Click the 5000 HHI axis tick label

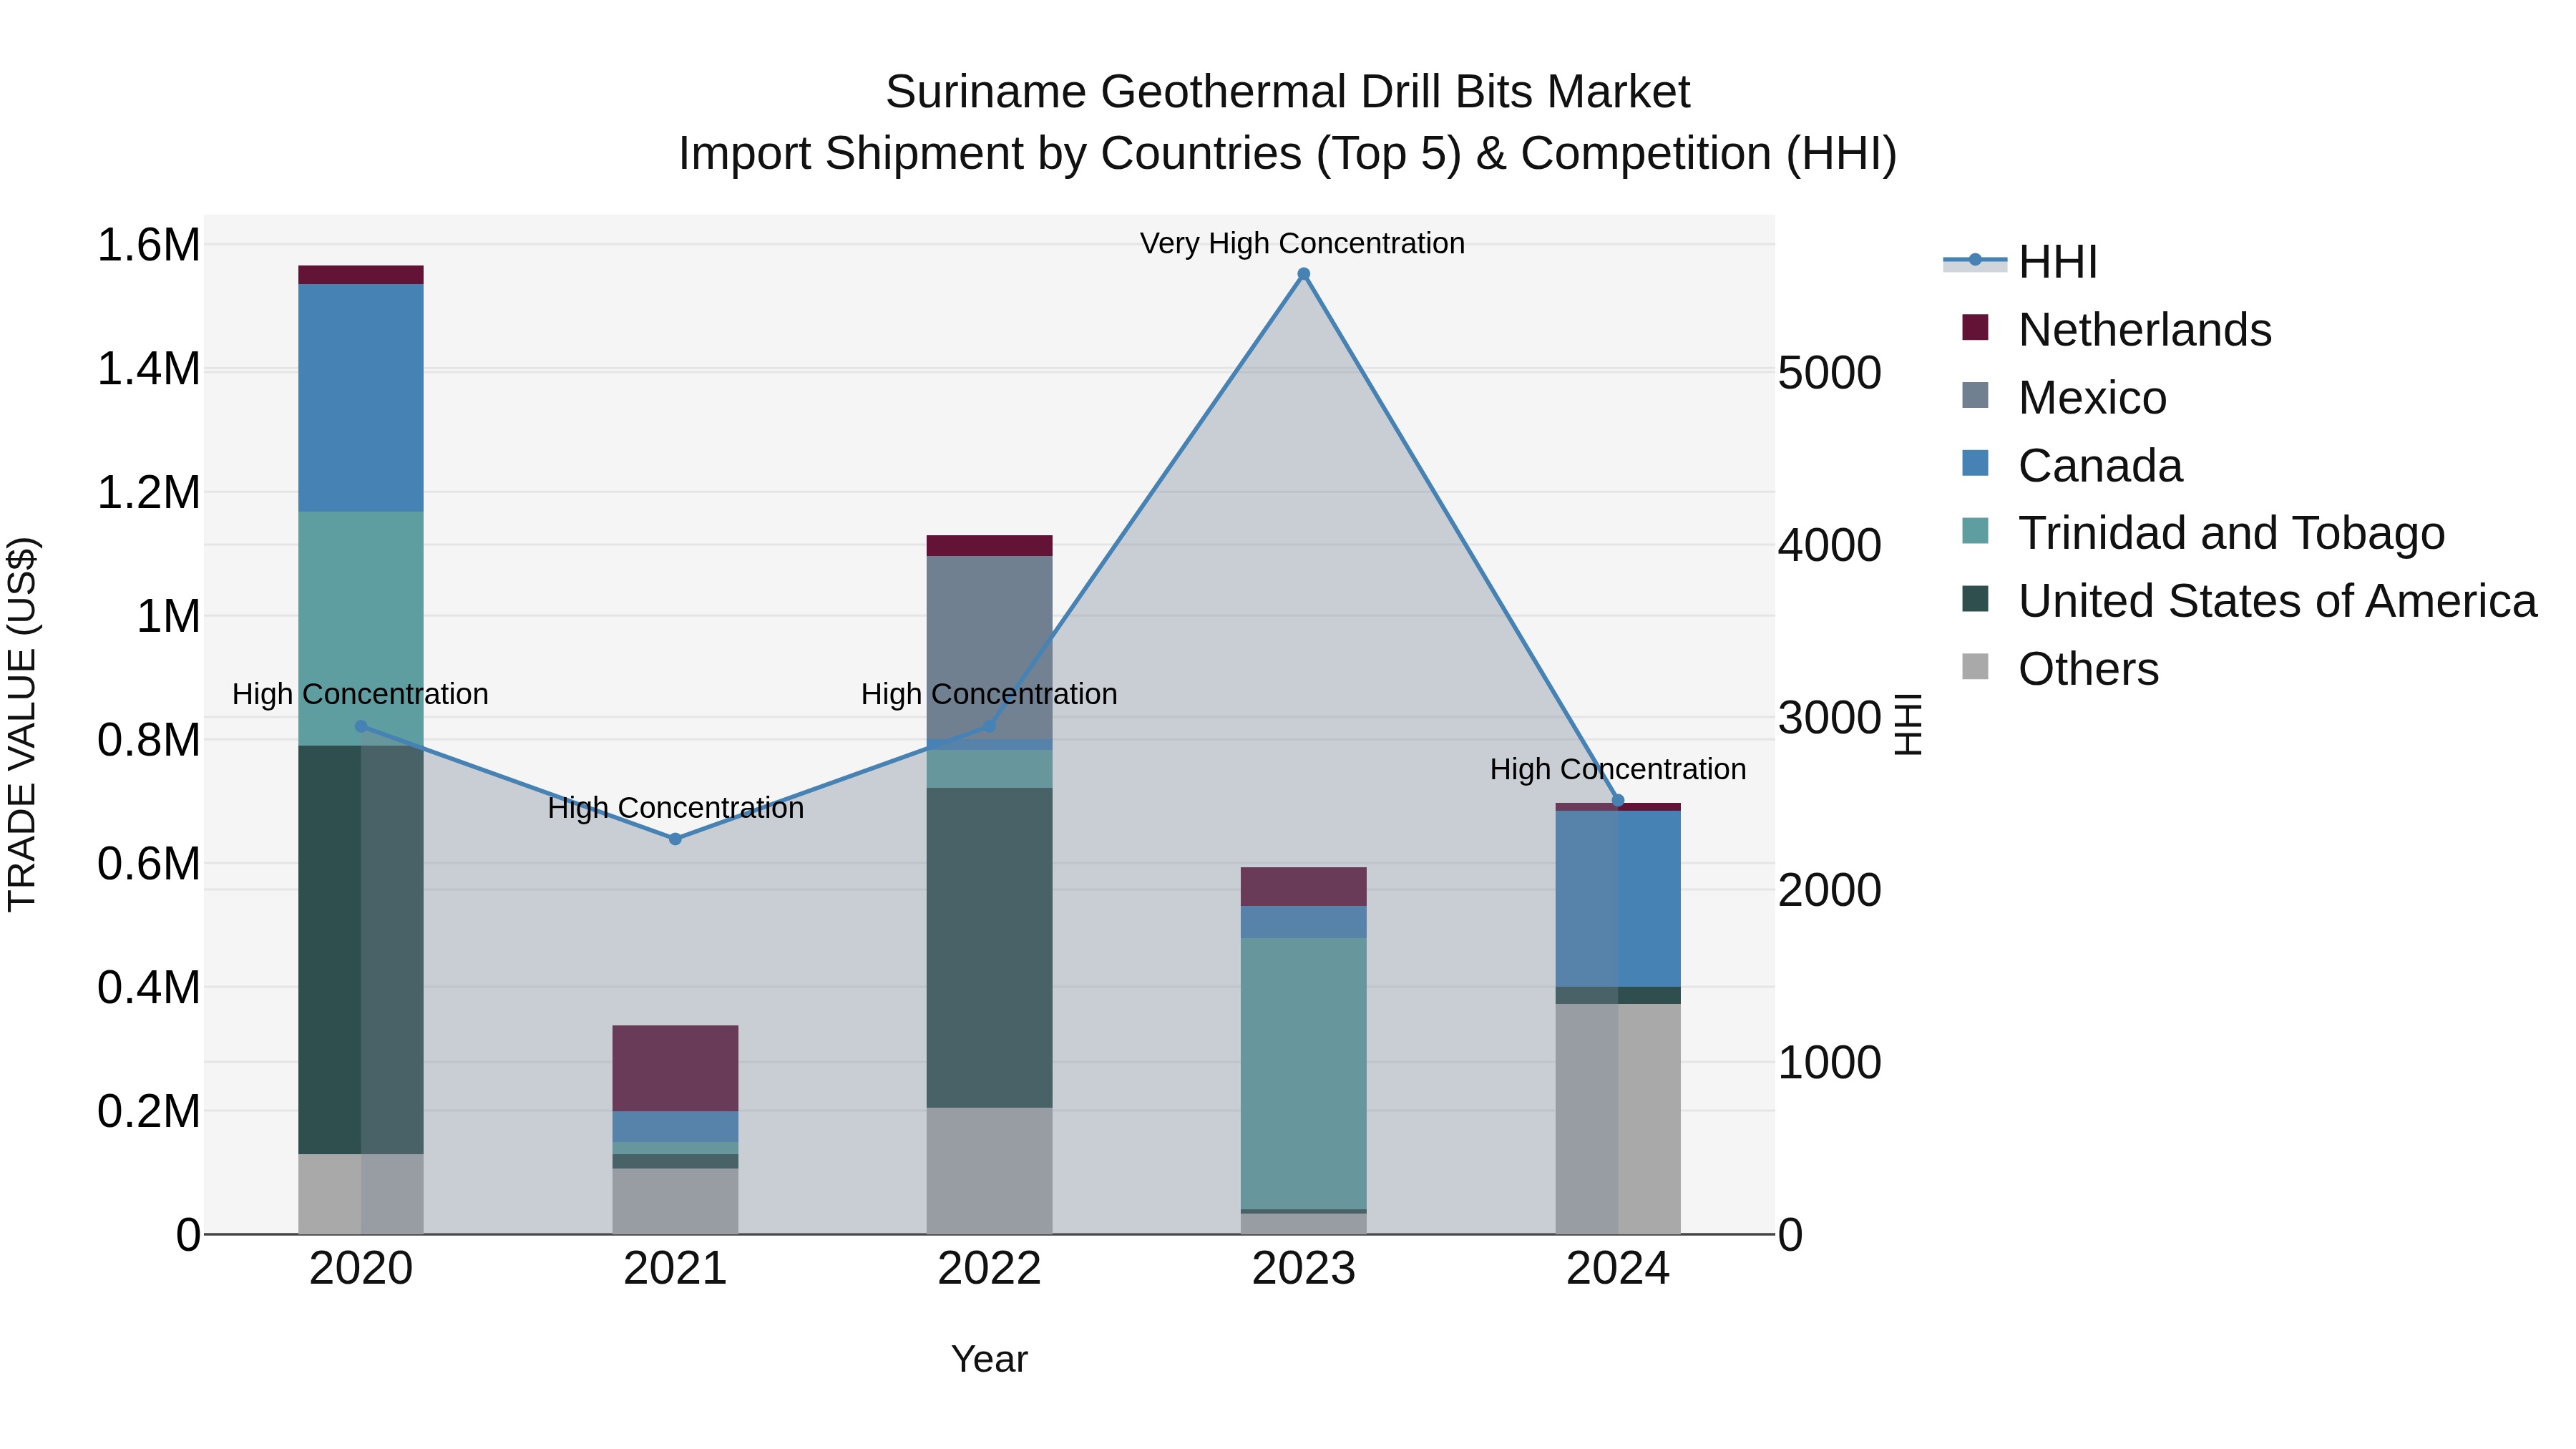[x=1829, y=373]
